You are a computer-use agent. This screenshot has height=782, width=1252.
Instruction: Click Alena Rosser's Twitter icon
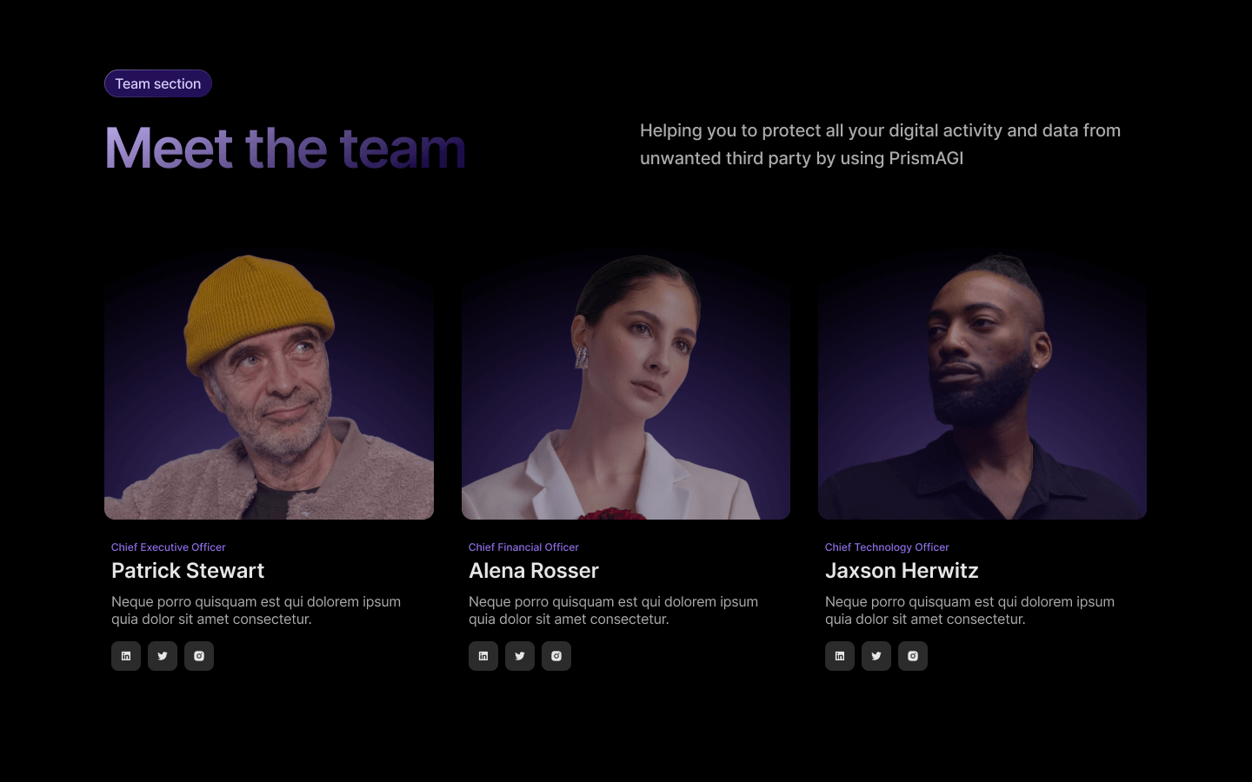pos(520,656)
